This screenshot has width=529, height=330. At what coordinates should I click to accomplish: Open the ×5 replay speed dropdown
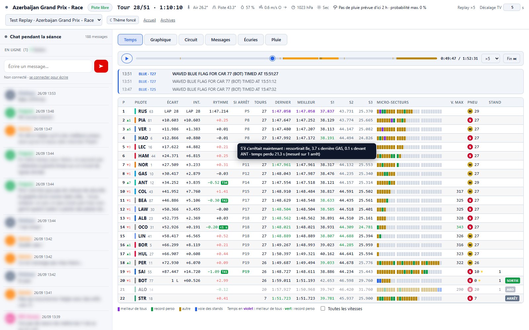[491, 58]
